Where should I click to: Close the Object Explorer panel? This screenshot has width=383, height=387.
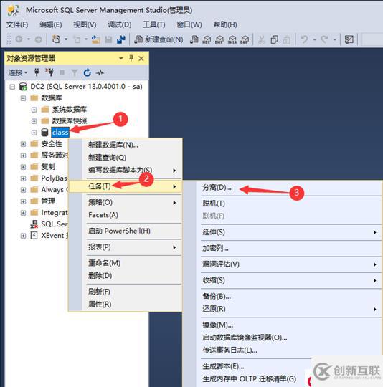[x=141, y=59]
